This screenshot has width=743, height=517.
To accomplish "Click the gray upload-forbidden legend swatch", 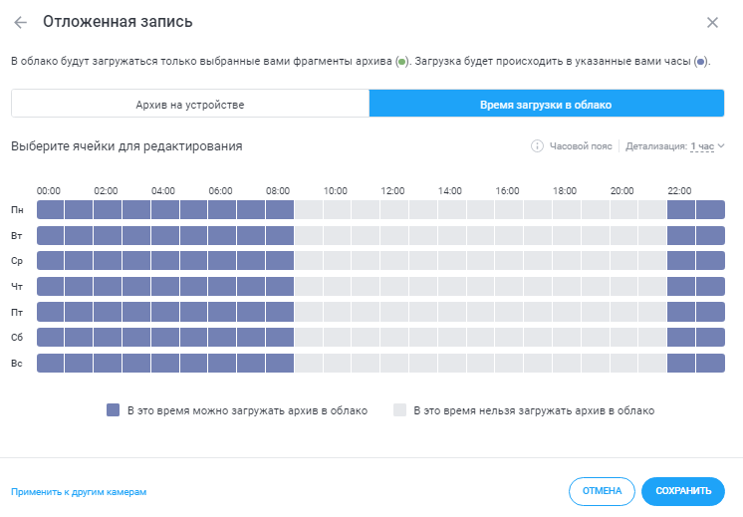I will [x=400, y=409].
